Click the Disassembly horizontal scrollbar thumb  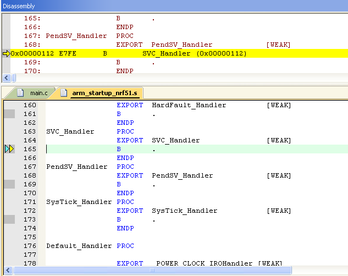14,78
